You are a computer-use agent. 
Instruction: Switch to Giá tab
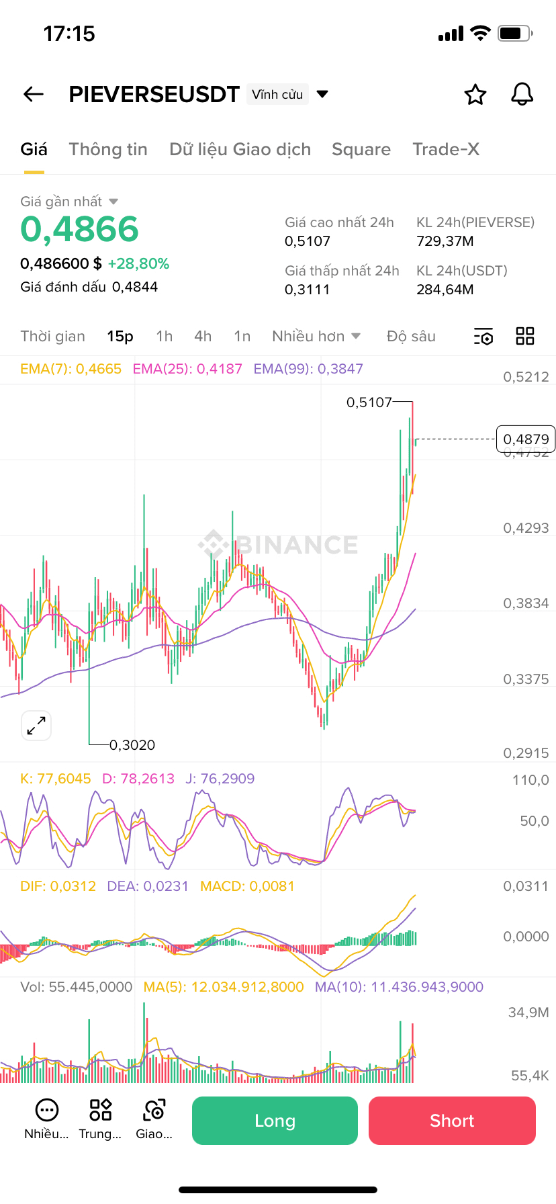(x=34, y=149)
